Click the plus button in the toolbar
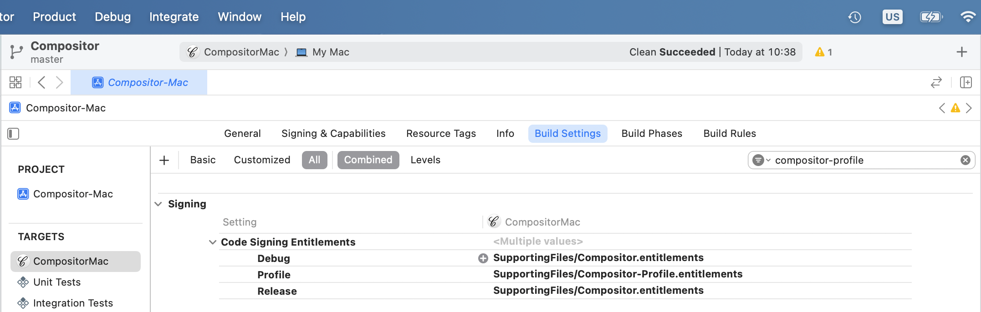Screen dimensions: 981x312 (961, 52)
